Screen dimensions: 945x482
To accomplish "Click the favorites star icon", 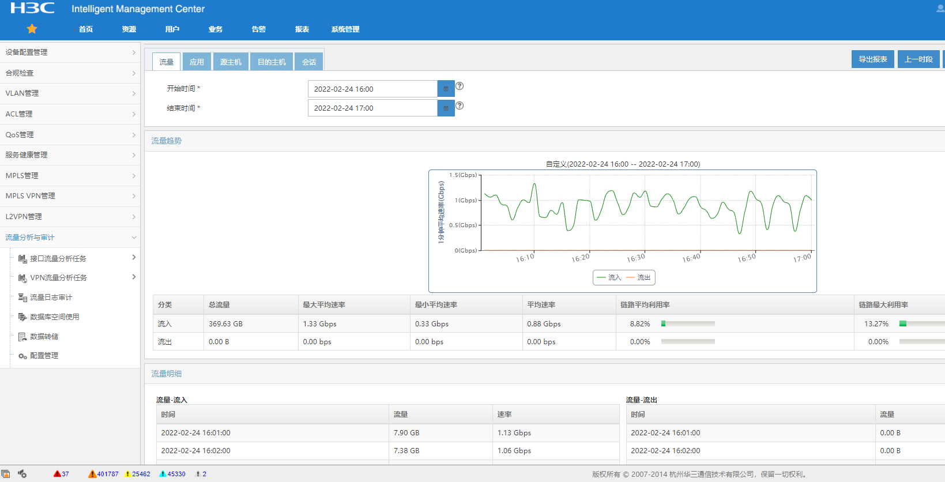I will click(x=32, y=29).
